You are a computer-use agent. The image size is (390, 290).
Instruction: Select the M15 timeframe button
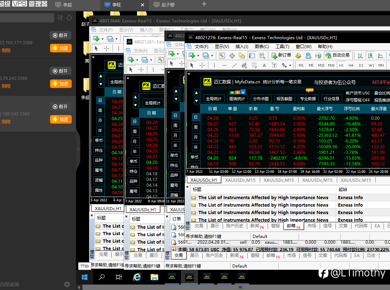321,65
